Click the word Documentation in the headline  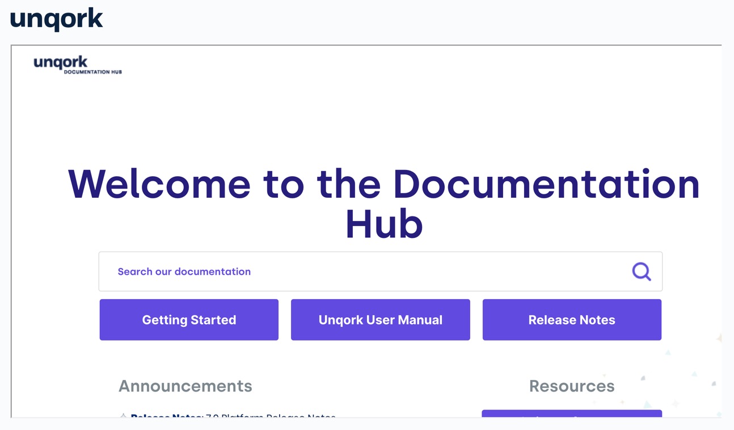click(x=546, y=184)
